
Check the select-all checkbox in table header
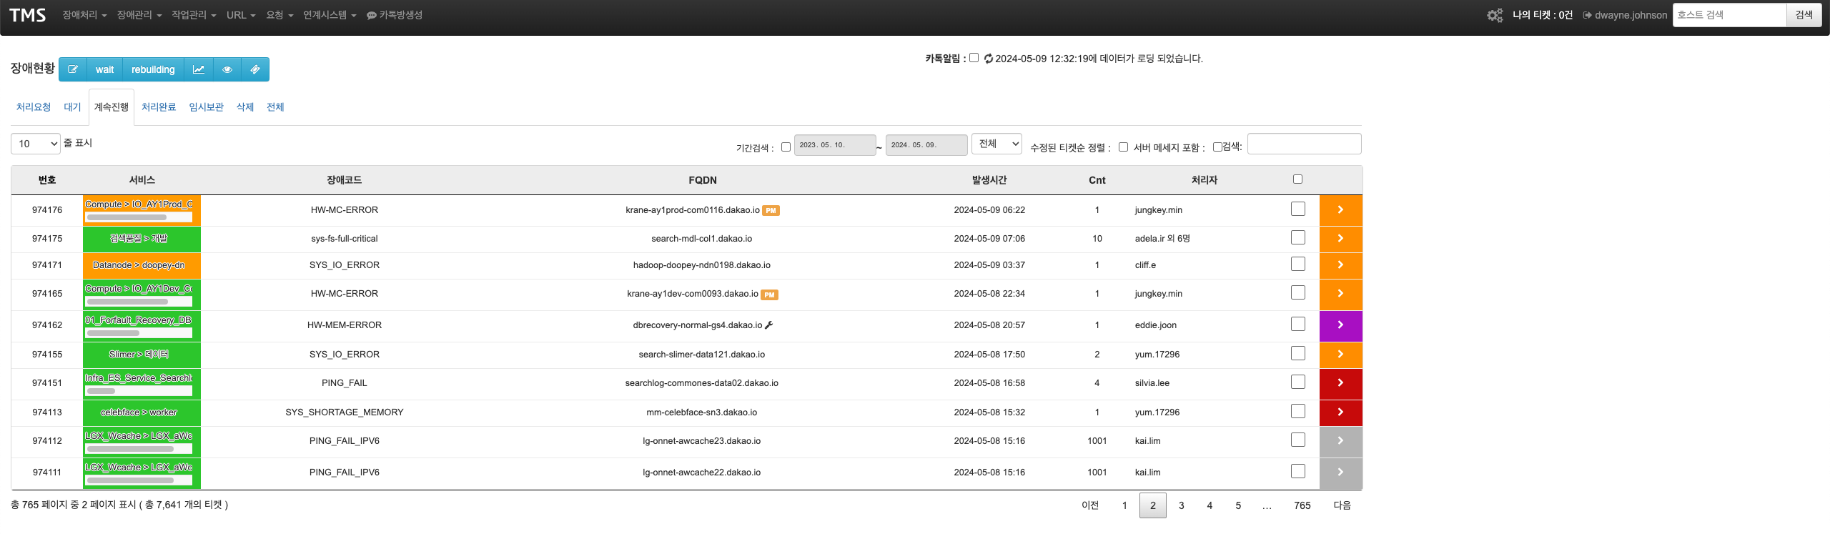1297,179
